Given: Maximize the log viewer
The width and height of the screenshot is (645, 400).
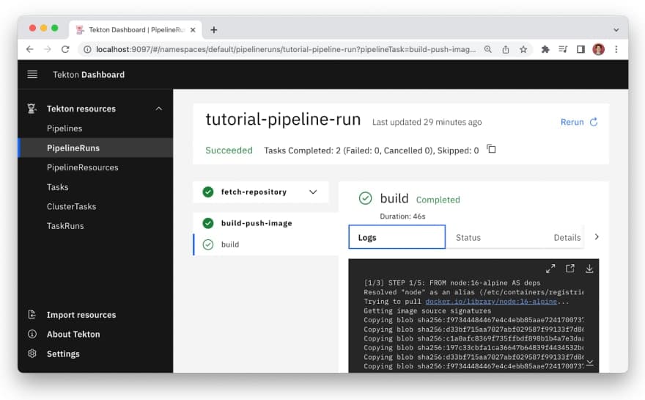Looking at the screenshot, I should (550, 269).
